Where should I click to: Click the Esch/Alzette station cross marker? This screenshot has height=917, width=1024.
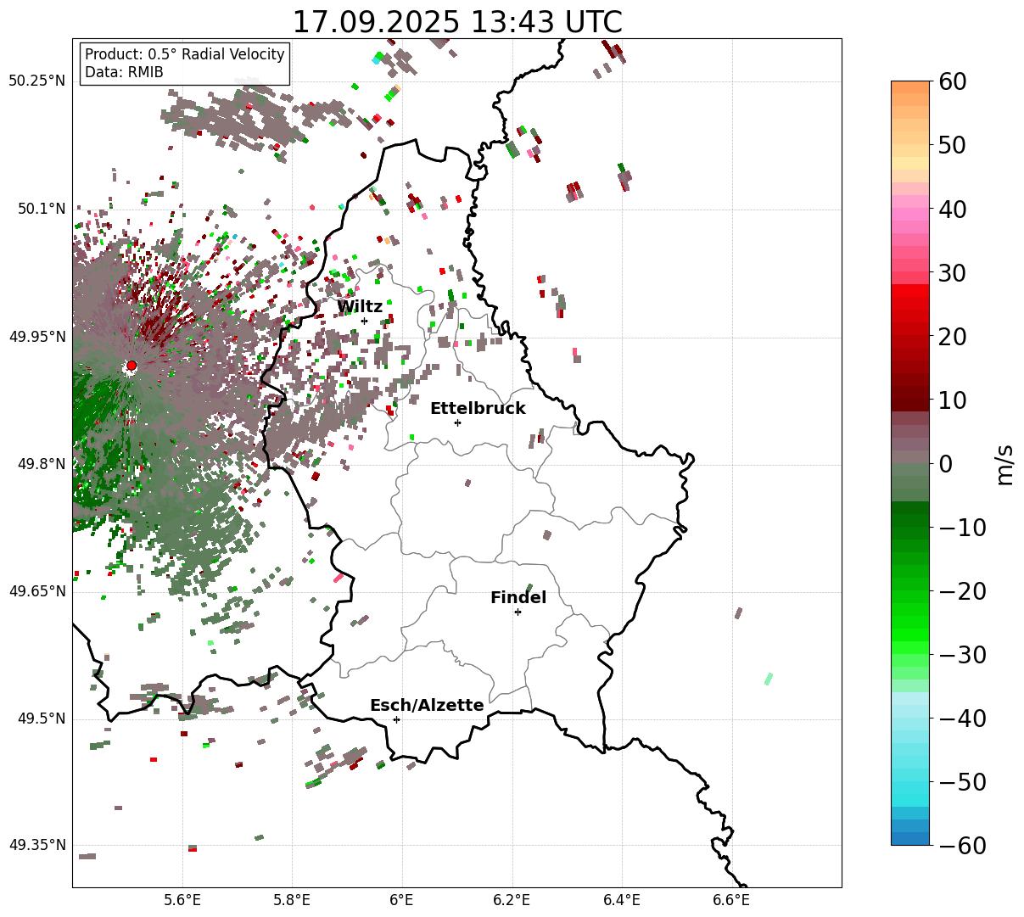click(396, 719)
